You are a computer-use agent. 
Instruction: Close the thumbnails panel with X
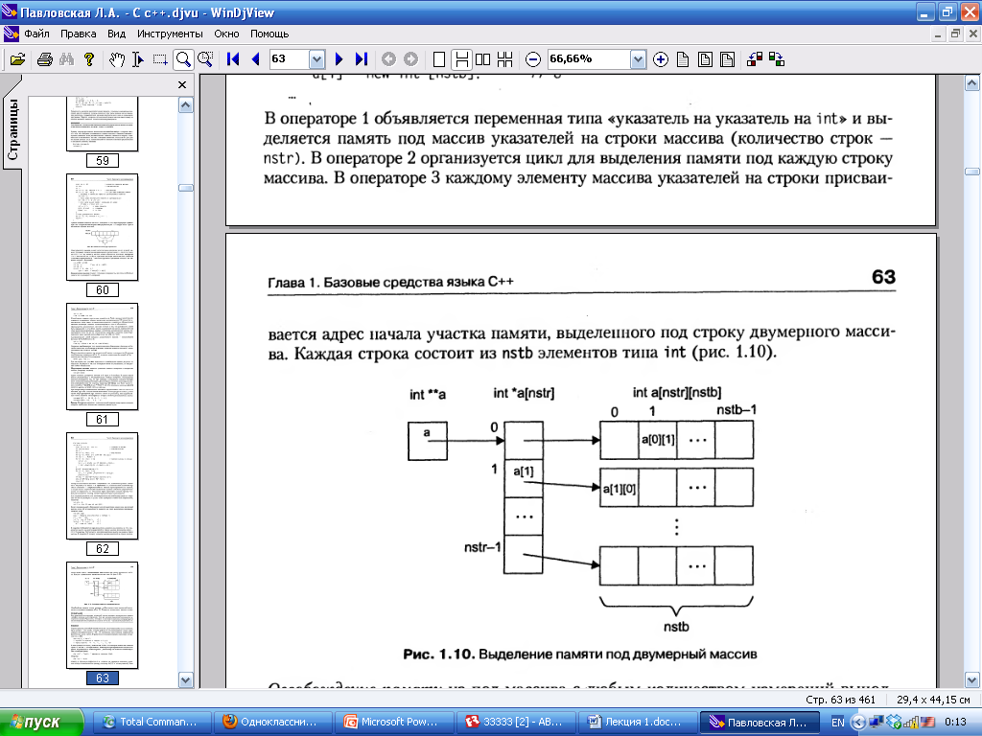(x=182, y=84)
